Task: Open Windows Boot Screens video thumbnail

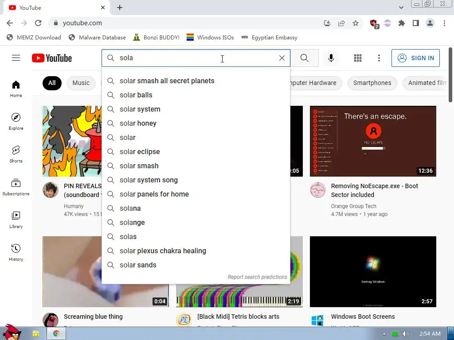Action: tap(373, 271)
